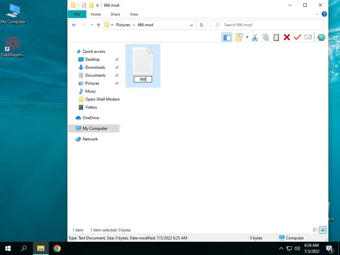
Task: Click the Email envelope toolbar icon
Action: click(x=308, y=37)
